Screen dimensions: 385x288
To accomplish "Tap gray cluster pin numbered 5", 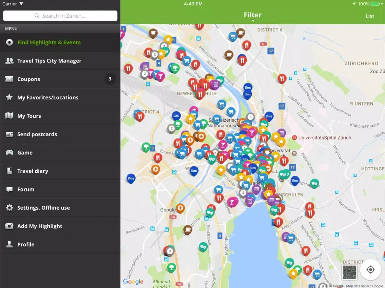I will coord(250,117).
